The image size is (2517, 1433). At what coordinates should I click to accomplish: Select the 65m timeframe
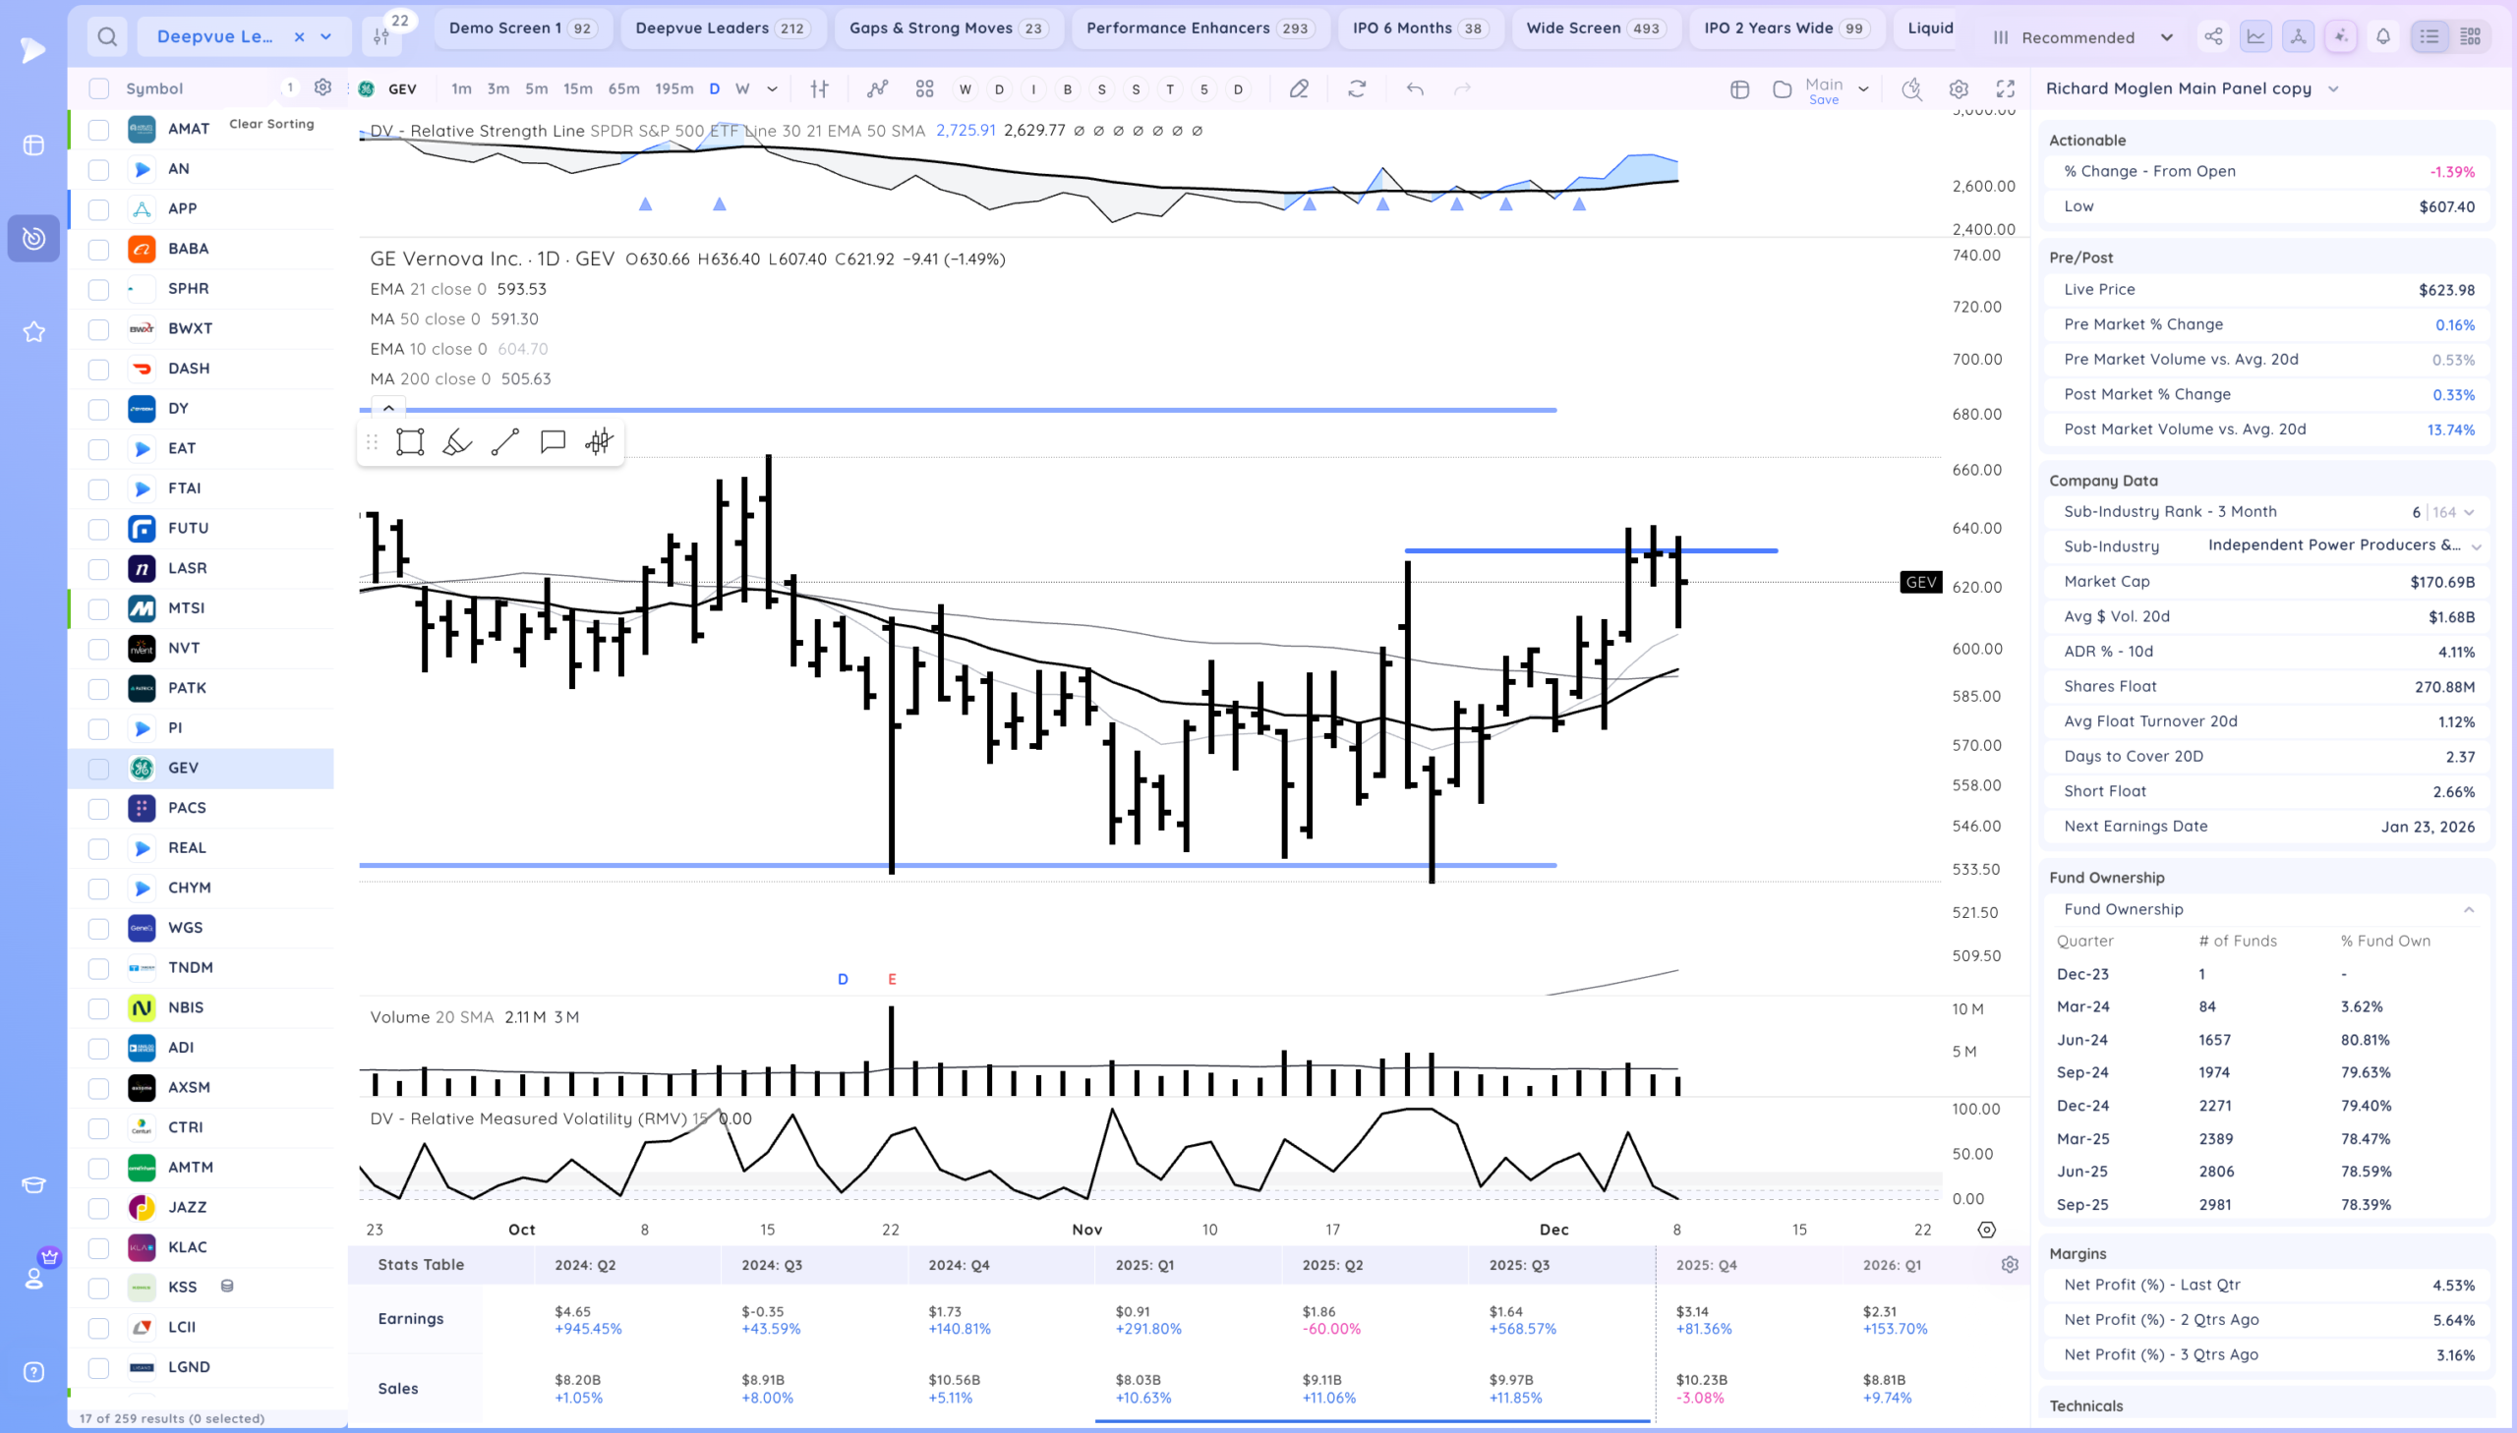tap(623, 88)
